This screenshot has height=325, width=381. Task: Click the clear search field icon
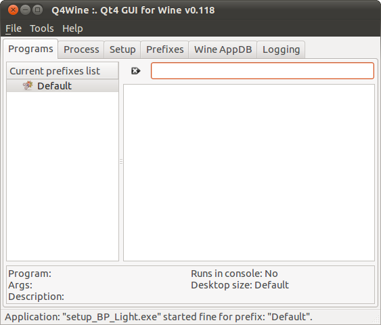click(135, 71)
